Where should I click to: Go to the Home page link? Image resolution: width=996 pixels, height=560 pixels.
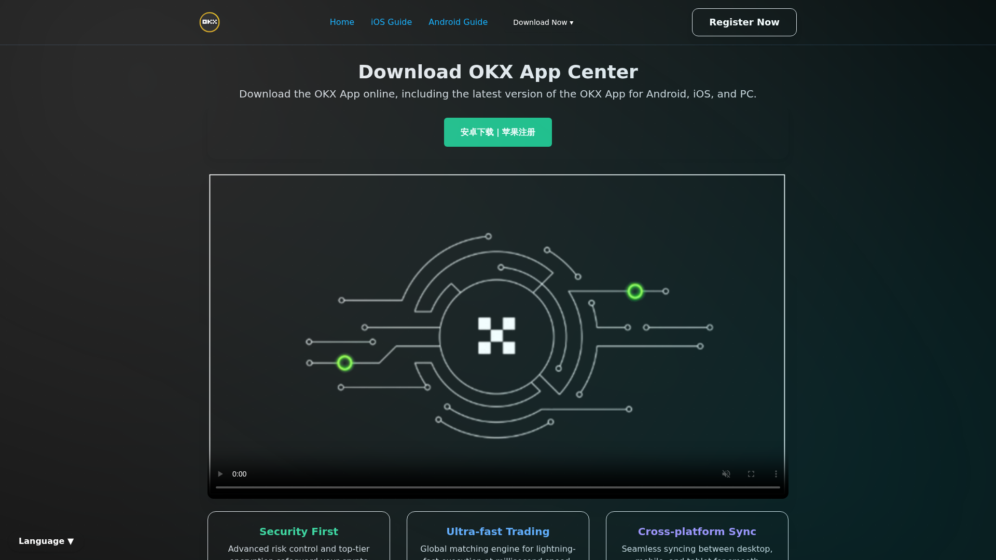[342, 22]
